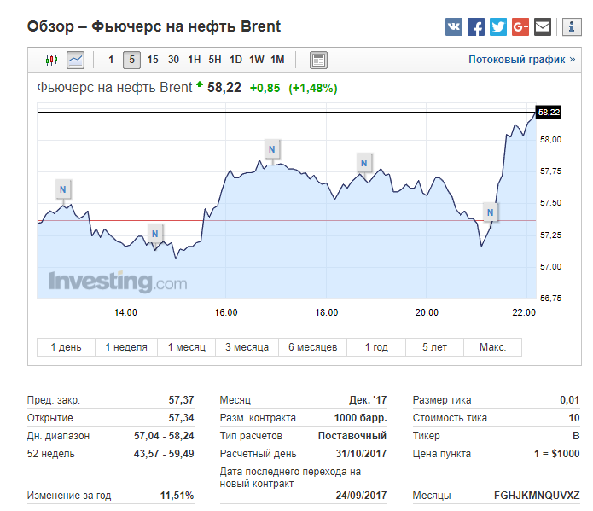Image resolution: width=593 pixels, height=511 pixels.
Task: Select the area line chart icon
Action: pos(76,60)
